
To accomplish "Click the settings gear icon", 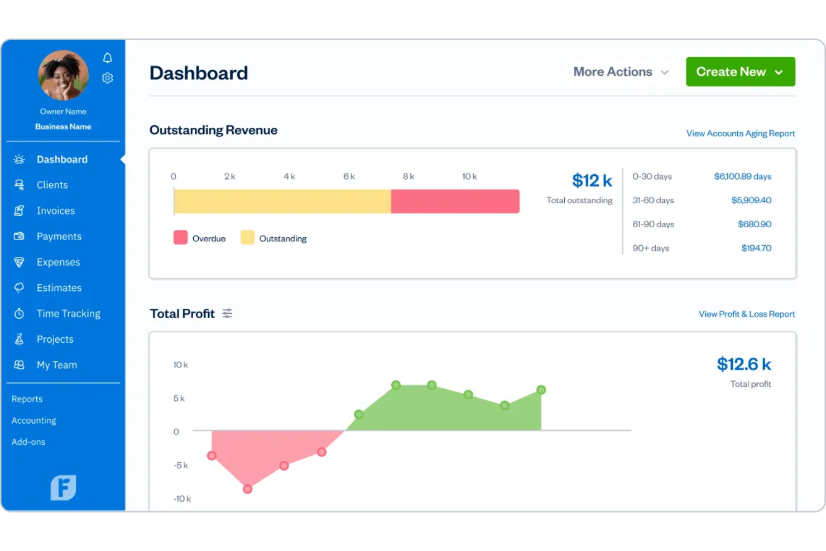I will (x=107, y=78).
